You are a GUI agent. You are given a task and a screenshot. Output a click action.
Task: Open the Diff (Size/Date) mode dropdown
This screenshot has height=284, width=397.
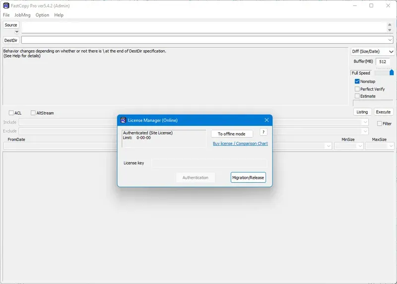click(x=391, y=52)
